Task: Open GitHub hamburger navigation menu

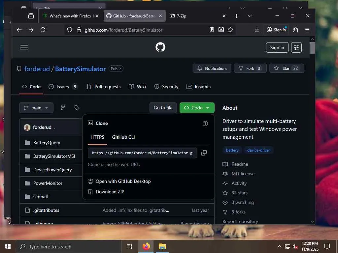Action: pyautogui.click(x=24, y=47)
